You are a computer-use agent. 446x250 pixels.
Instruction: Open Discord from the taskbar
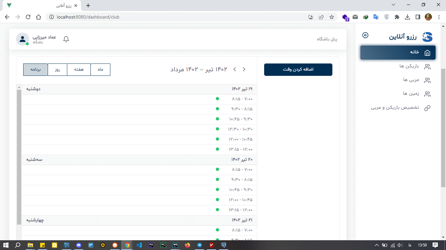point(79,245)
